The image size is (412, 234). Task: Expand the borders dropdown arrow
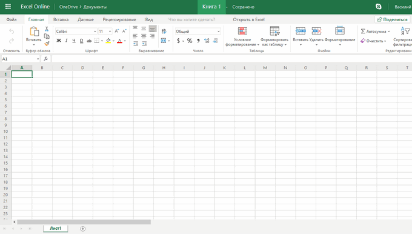click(102, 41)
